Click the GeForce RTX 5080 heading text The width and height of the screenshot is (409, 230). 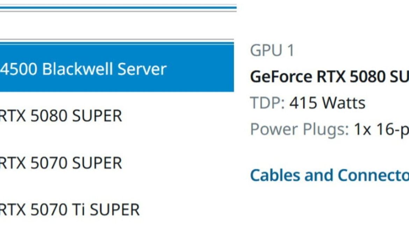329,77
